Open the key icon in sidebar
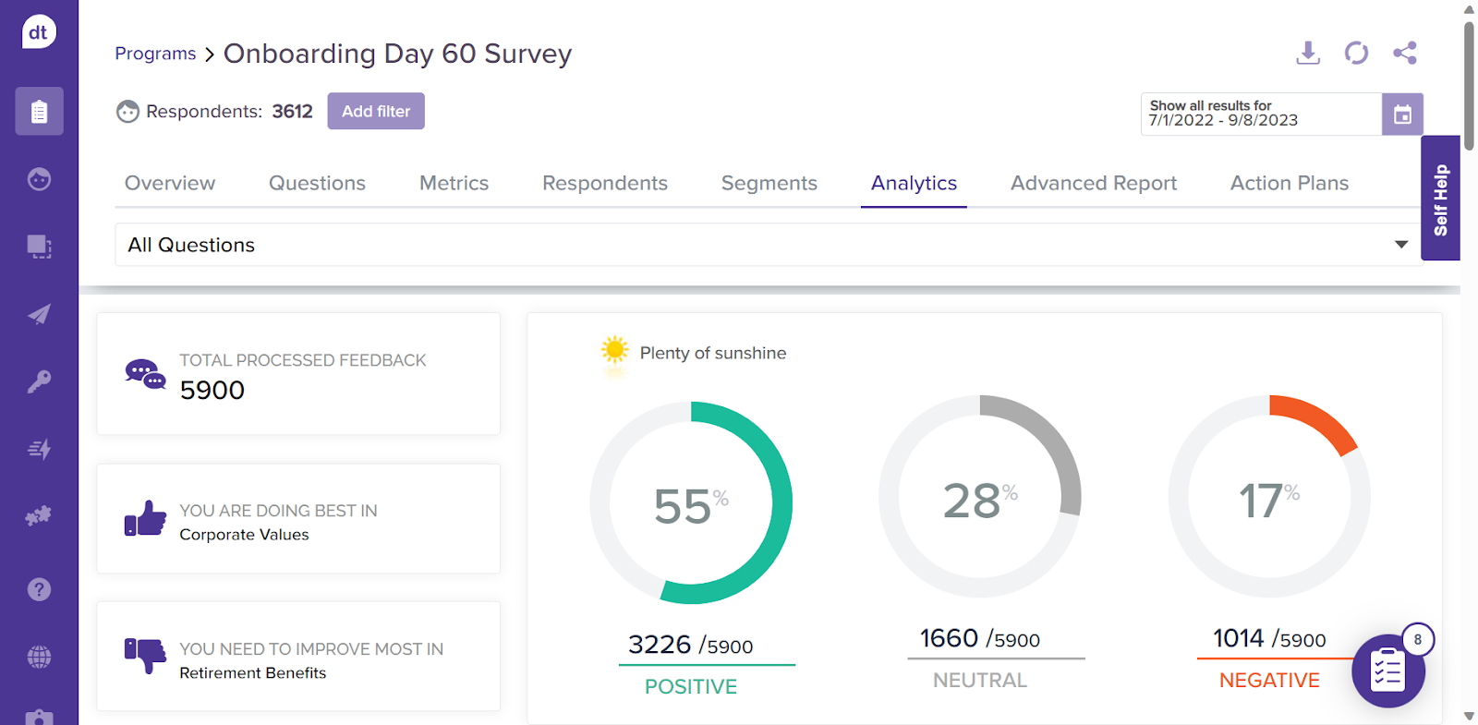The image size is (1478, 725). click(x=39, y=381)
